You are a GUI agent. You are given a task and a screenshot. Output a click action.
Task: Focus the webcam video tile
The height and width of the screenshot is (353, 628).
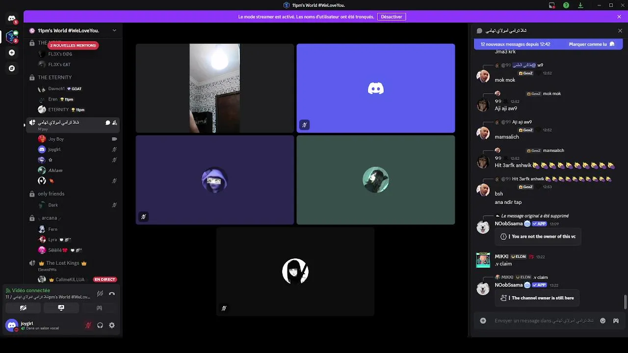(x=215, y=88)
